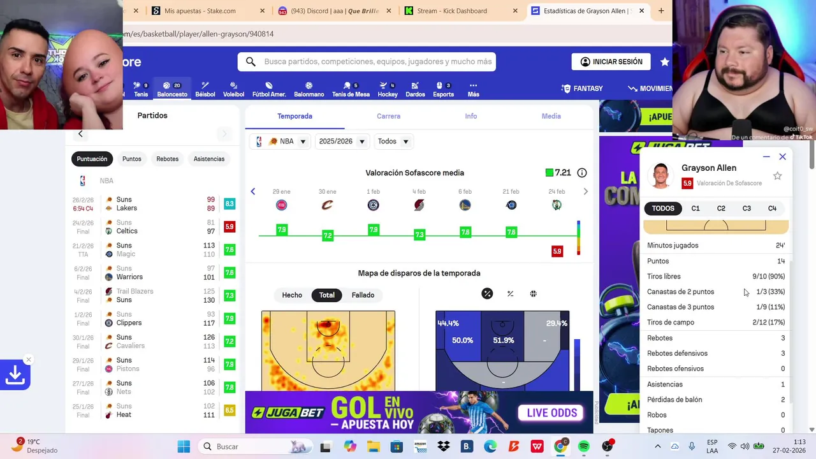816x459 pixels.
Task: Go to previous matches in rating chart
Action: pyautogui.click(x=253, y=191)
